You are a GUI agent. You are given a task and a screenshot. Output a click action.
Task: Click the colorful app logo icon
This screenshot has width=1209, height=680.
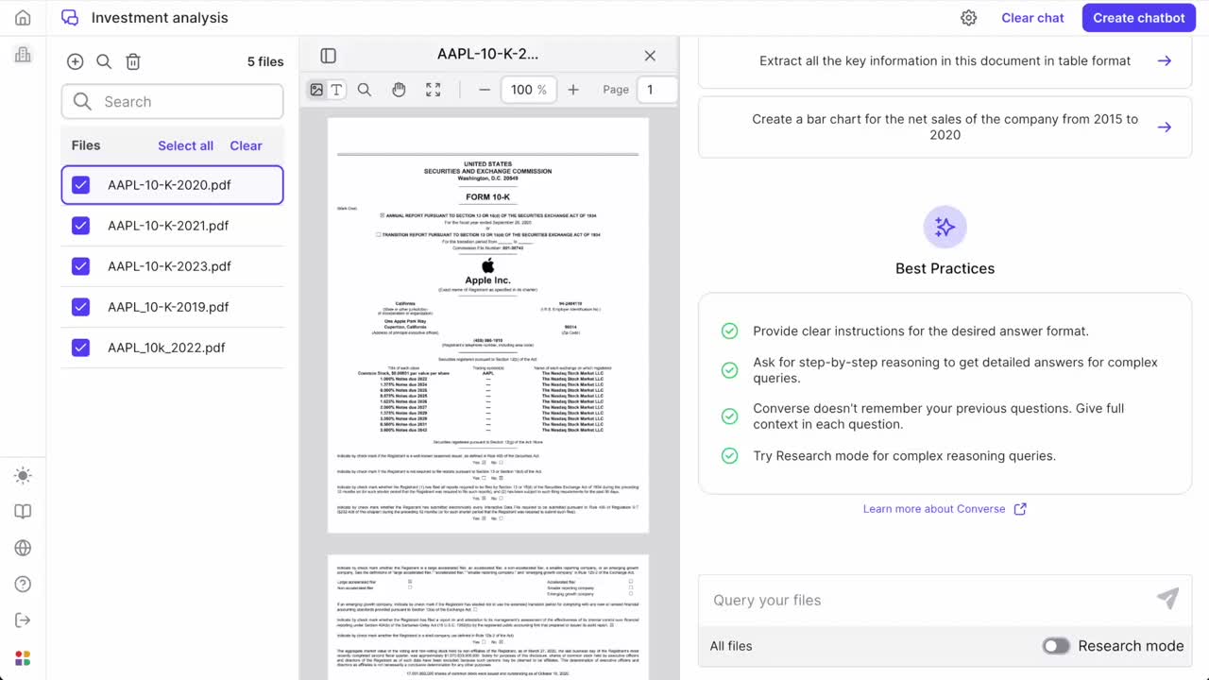coord(23,657)
